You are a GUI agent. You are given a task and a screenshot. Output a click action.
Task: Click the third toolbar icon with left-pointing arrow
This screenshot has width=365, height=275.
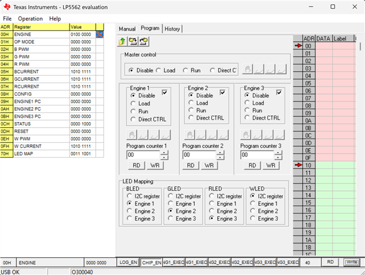click(144, 41)
